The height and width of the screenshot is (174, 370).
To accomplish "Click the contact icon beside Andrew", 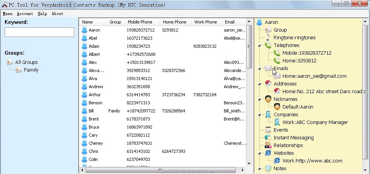I will point(84,87).
